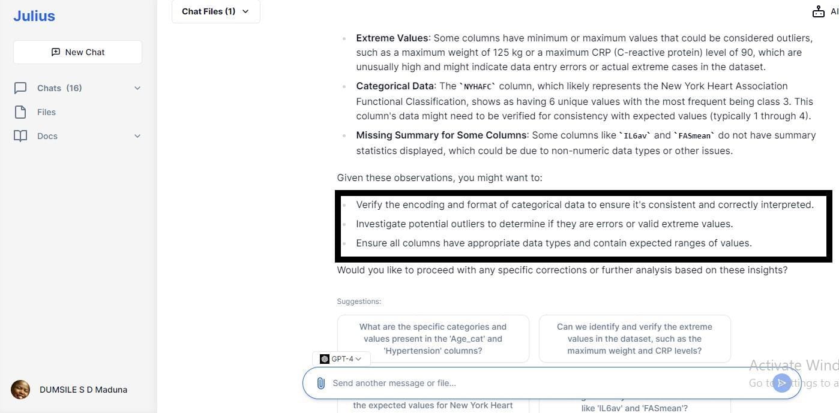The height and width of the screenshot is (413, 839).
Task: Open the Docs sidebar item
Action: coord(47,136)
